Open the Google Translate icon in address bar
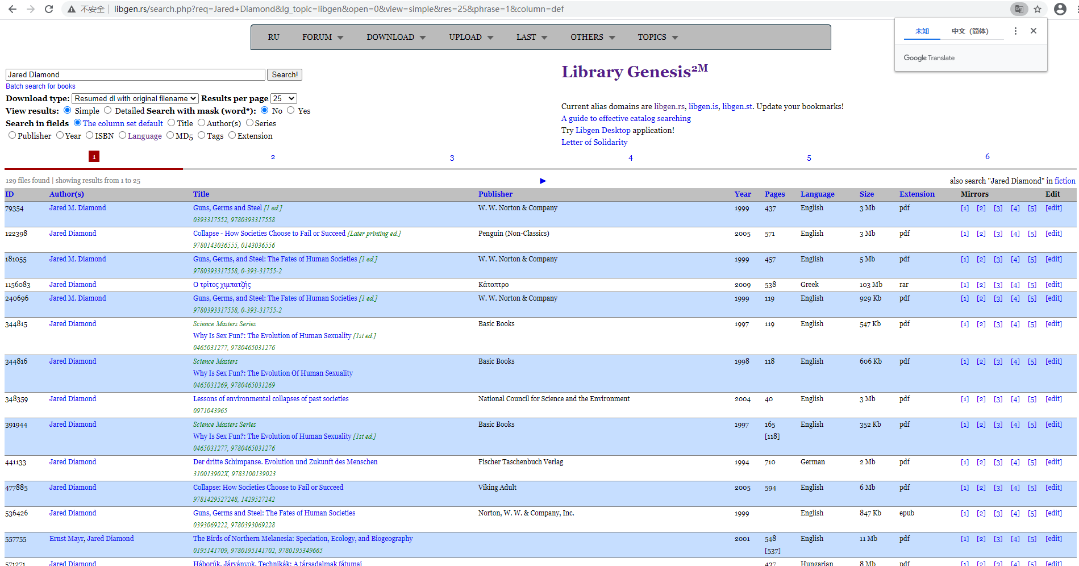This screenshot has width=1079, height=566. coord(1019,9)
